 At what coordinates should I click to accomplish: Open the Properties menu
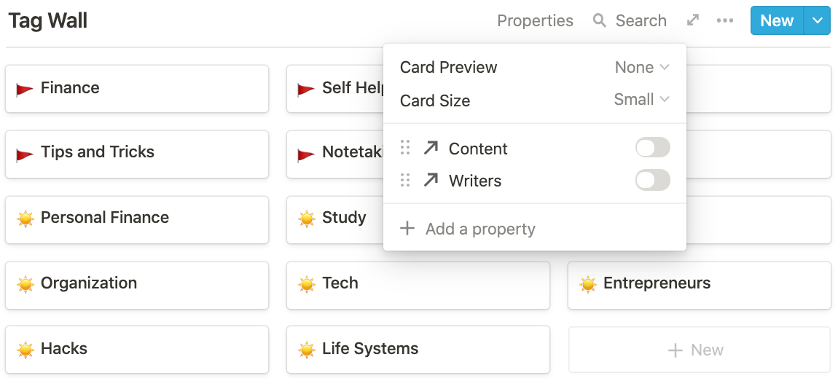[535, 20]
